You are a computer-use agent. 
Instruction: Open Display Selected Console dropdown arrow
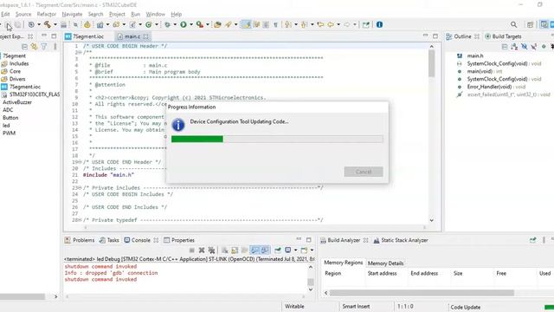296,250
